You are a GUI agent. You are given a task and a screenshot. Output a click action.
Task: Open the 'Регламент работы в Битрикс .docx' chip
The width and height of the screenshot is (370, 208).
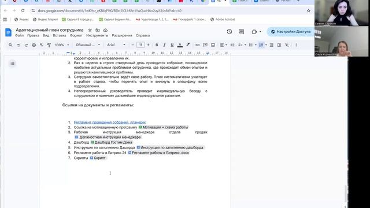point(158,153)
